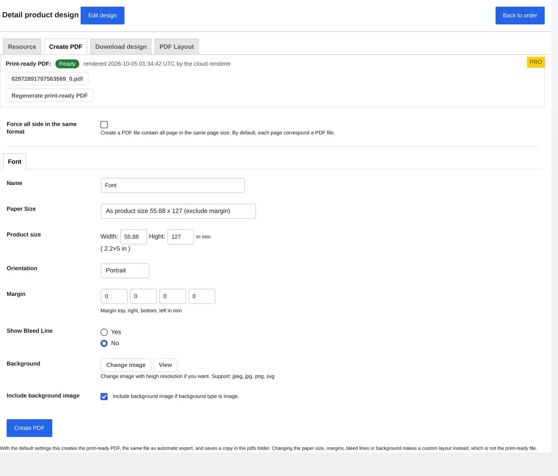This screenshot has width=558, height=476.
Task: Open the 82872891787563569_0.pdf file link
Action: (x=47, y=79)
